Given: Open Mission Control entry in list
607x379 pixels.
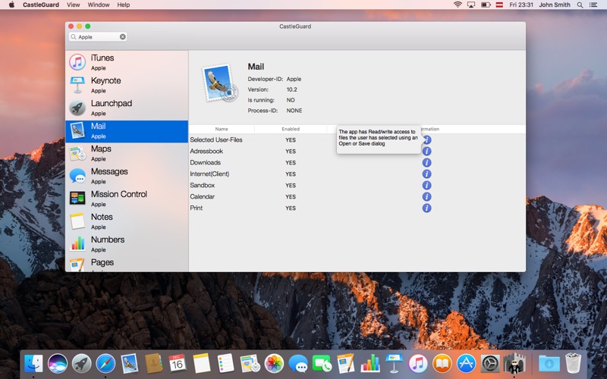Looking at the screenshot, I should pyautogui.click(x=127, y=199).
